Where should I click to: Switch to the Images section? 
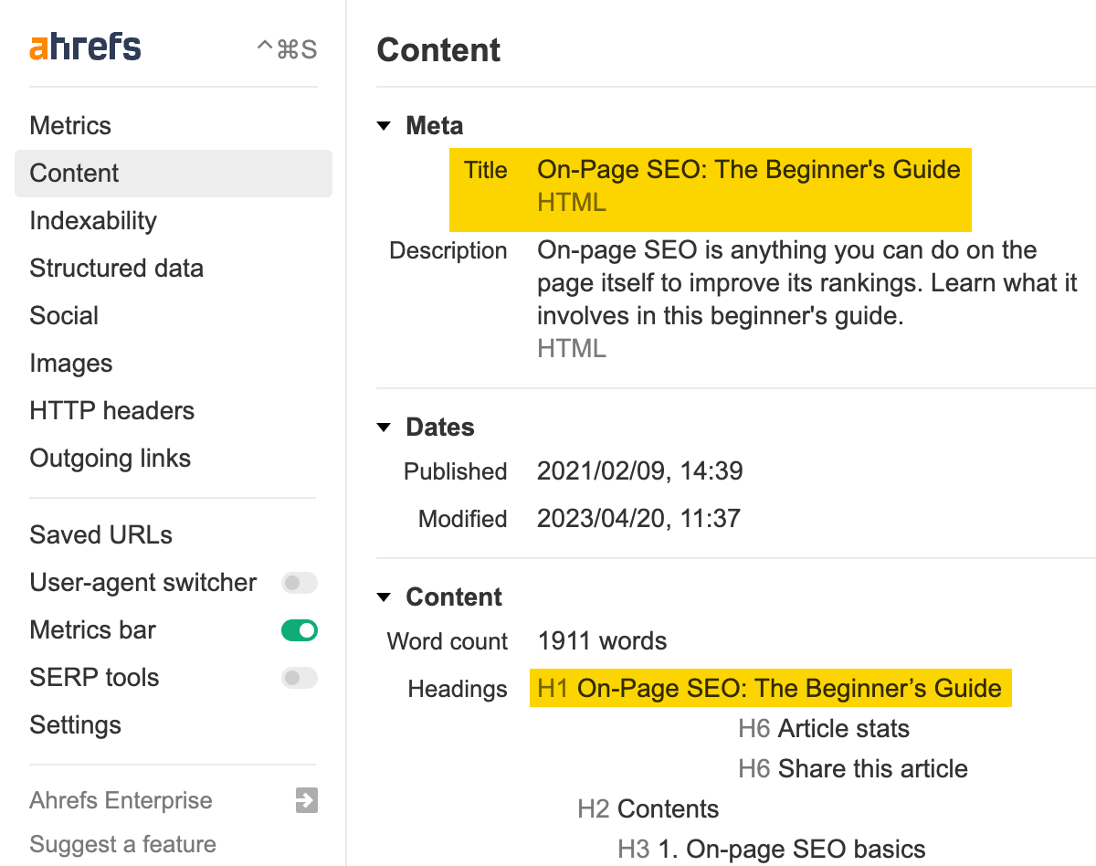point(71,364)
